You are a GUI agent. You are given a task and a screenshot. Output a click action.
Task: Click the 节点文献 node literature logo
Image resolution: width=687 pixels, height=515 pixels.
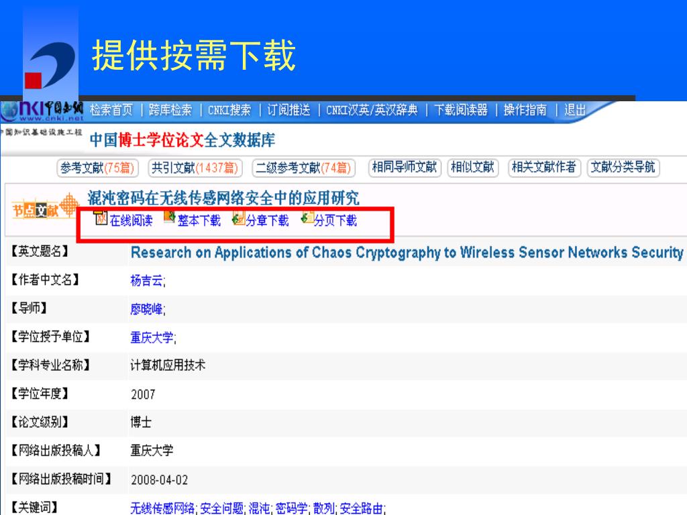[x=45, y=207]
